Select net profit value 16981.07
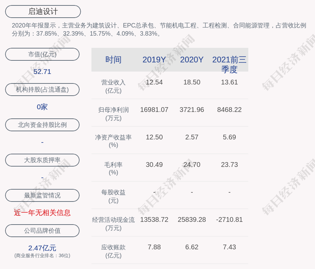The height and width of the screenshot is (269, 315). pyautogui.click(x=154, y=110)
